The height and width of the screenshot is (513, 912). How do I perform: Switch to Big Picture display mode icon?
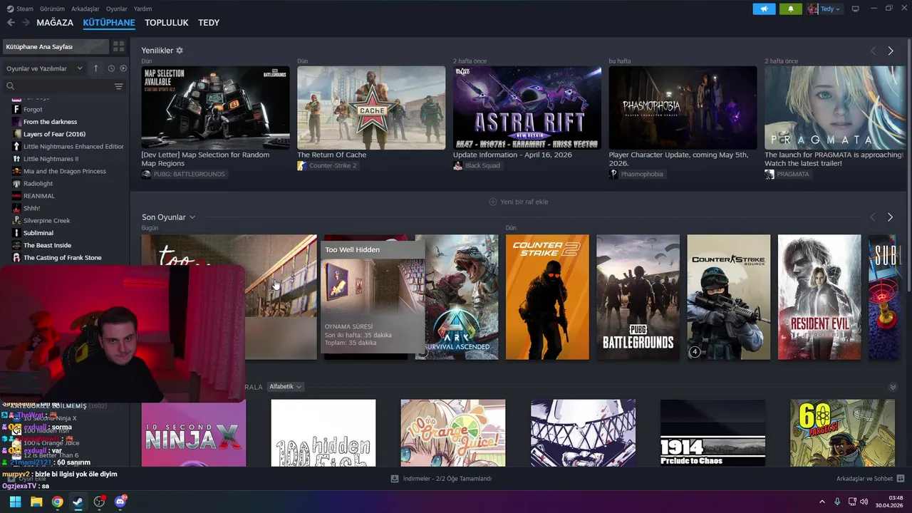pos(856,9)
